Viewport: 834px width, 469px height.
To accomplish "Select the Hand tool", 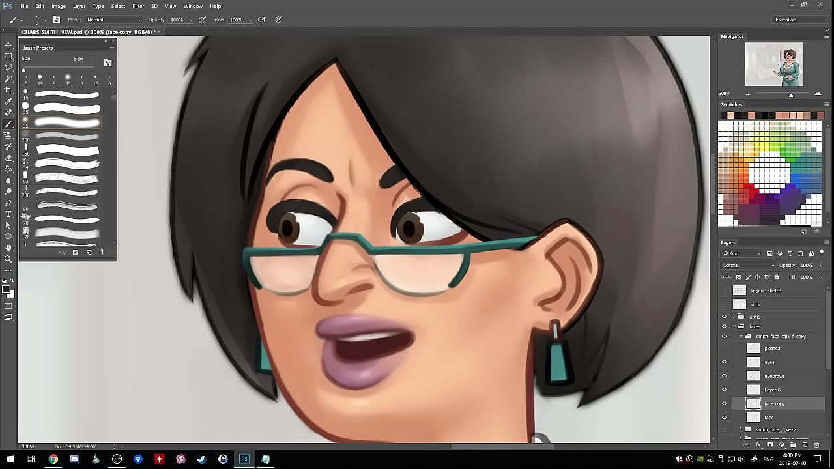I will 8,248.
